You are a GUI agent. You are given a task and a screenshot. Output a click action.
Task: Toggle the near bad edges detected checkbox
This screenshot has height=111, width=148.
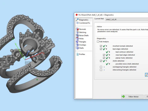point(104,55)
